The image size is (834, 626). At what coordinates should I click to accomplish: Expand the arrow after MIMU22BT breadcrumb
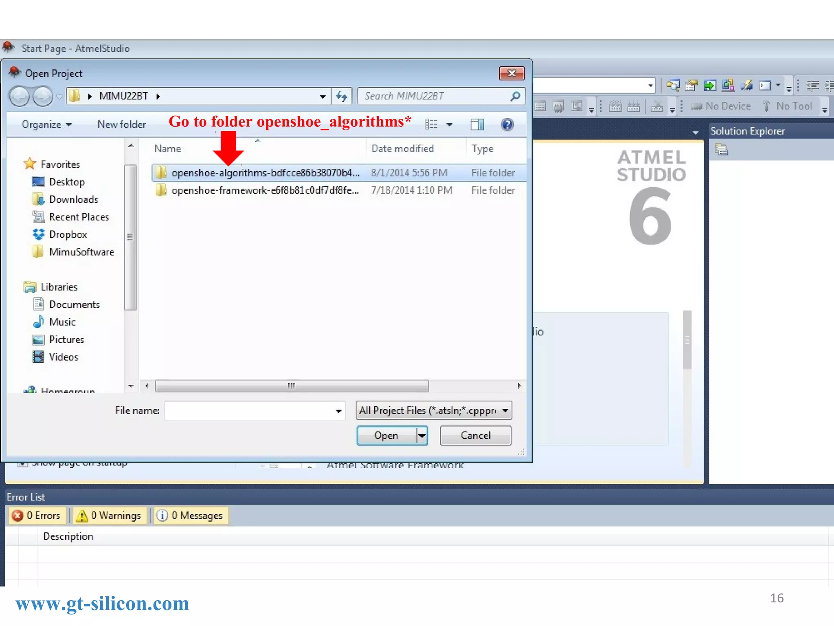point(158,97)
